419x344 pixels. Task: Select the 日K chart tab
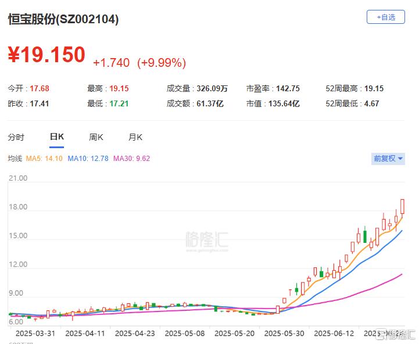coord(56,137)
